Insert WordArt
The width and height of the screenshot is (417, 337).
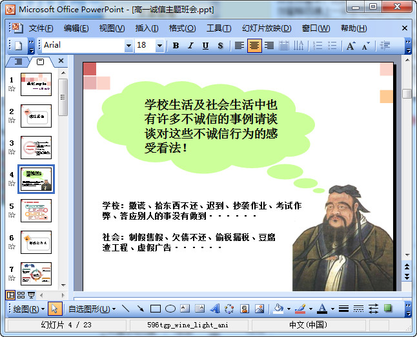point(215,309)
